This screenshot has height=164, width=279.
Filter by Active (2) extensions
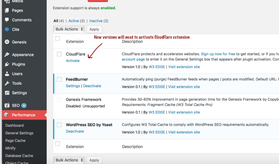pos(77,21)
